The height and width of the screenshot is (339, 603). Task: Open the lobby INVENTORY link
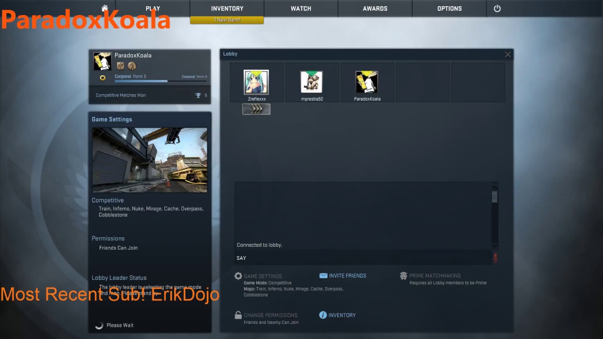click(x=342, y=315)
